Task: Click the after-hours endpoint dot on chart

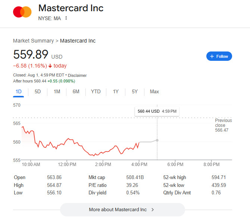Action: coord(157,140)
